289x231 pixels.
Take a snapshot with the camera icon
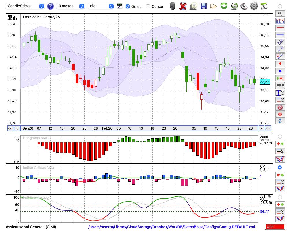(193, 6)
